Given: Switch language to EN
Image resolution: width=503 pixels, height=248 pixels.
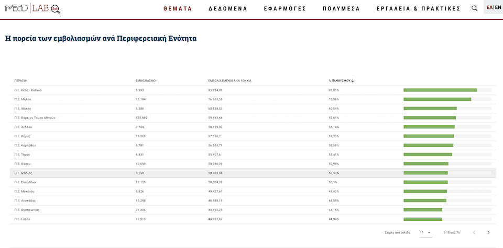Looking at the screenshot, I should click(498, 7).
